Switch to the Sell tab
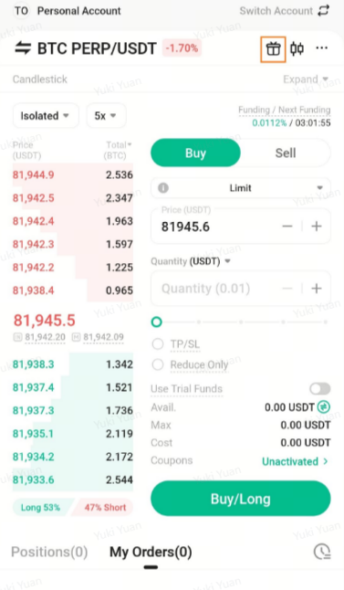Screen dimensions: 344x590 pos(286,153)
